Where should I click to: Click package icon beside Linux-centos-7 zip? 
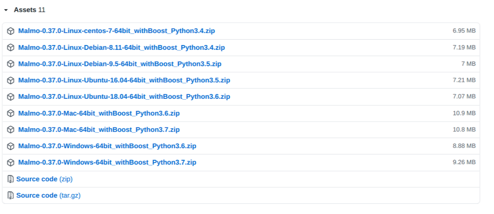coord(11,31)
